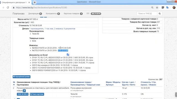Click ТНВЭД code 3926 30 000 0 button
Screen dimensions: 177x99
(23, 94)
